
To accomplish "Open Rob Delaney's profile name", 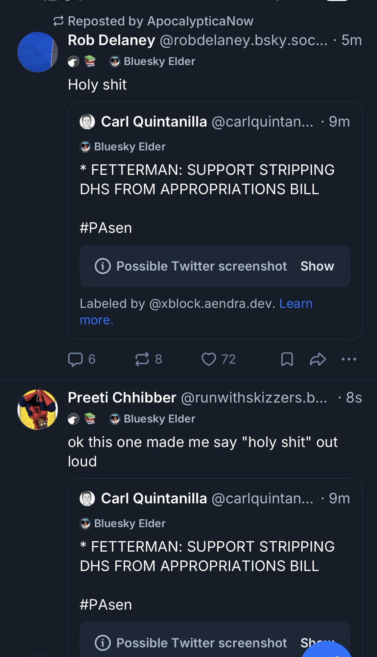I will pos(111,40).
